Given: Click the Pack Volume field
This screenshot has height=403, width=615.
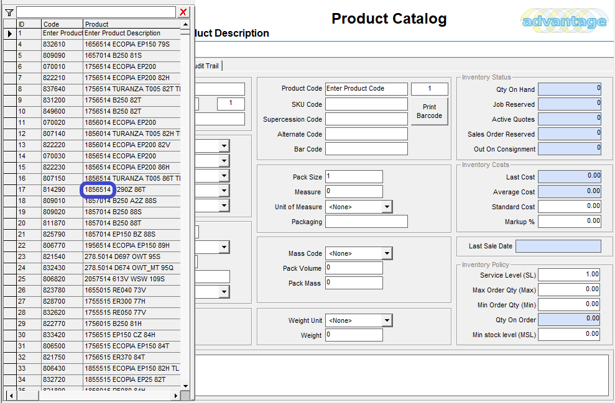Looking at the screenshot, I should [x=354, y=268].
